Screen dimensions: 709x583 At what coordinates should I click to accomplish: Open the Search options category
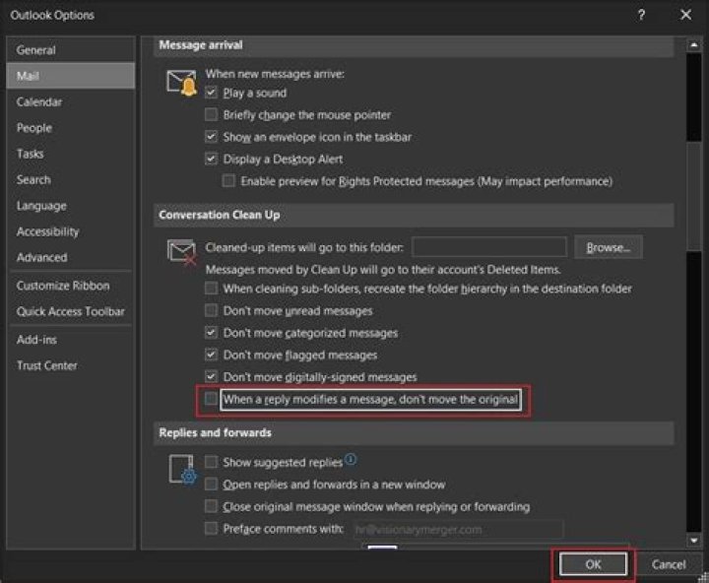coord(71,179)
